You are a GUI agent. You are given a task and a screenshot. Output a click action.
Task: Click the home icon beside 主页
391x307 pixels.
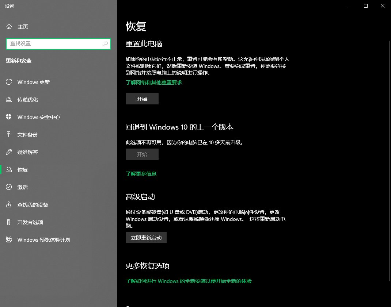[9, 26]
